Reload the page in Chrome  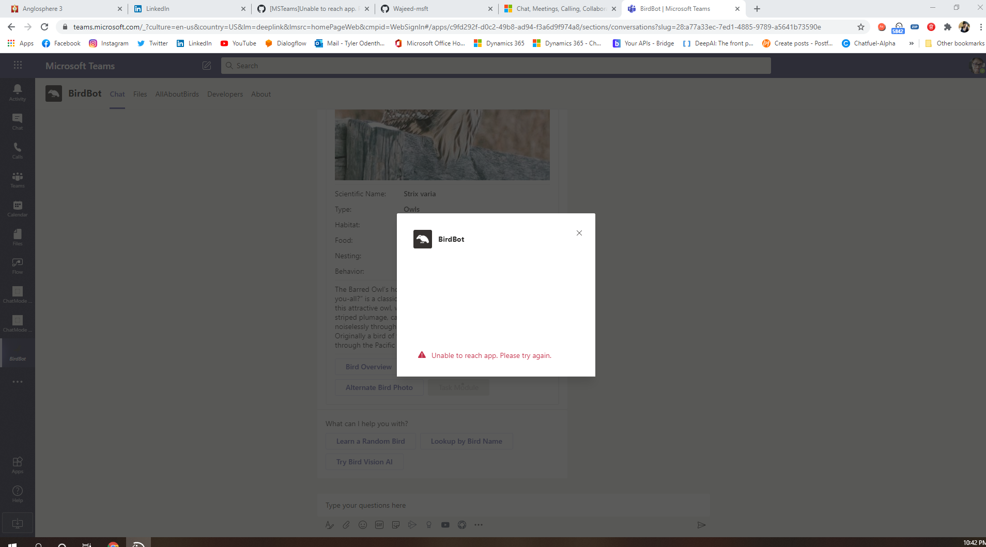tap(44, 27)
